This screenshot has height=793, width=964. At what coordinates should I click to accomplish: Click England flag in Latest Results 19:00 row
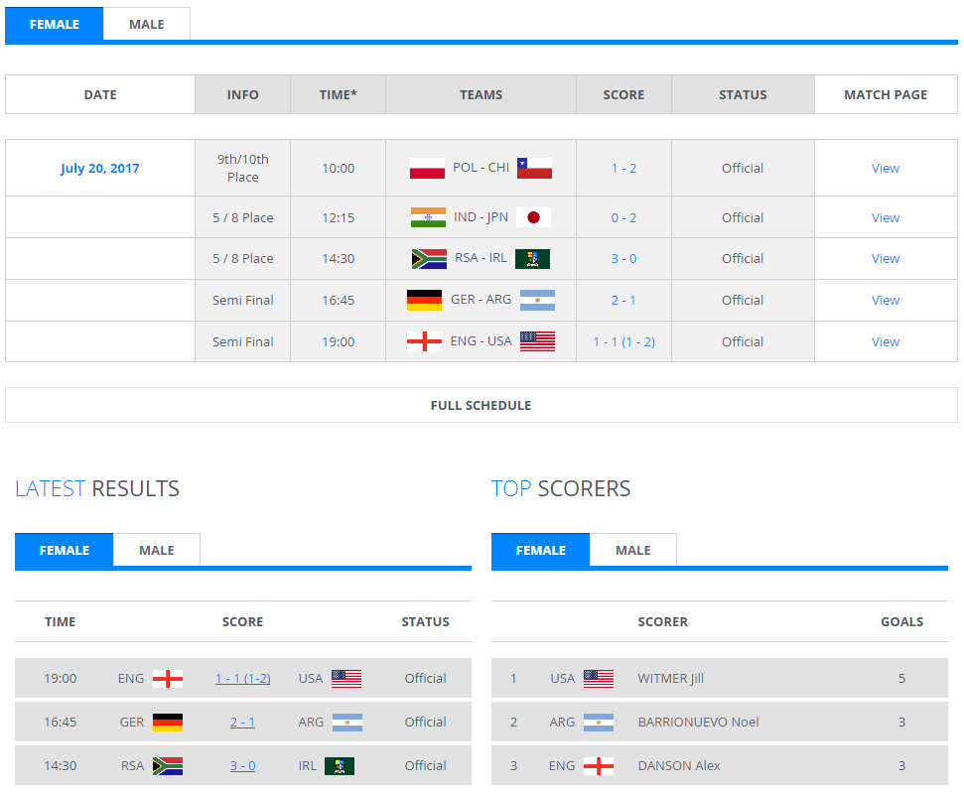click(168, 679)
